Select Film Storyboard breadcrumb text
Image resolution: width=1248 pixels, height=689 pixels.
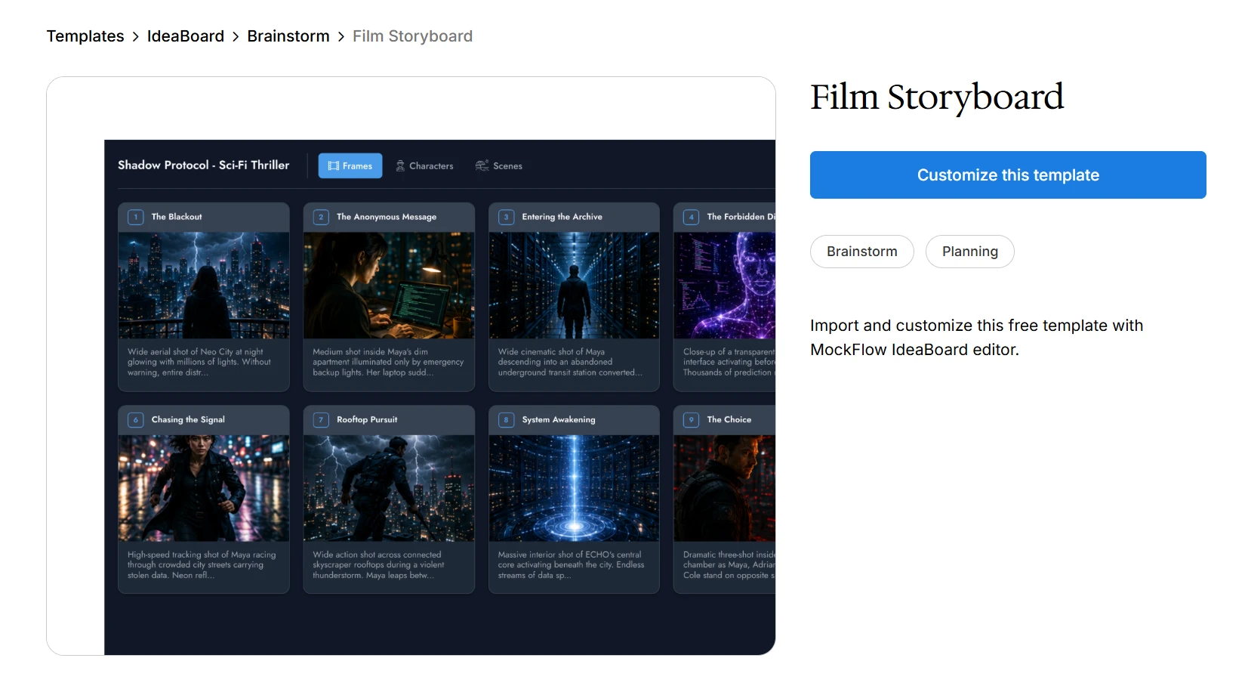412,36
